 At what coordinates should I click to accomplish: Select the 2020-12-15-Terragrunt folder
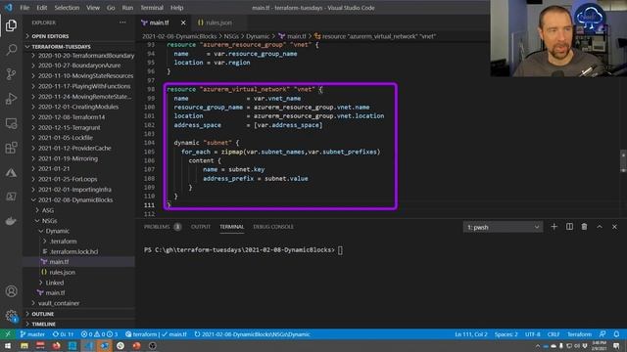pyautogui.click(x=79, y=127)
